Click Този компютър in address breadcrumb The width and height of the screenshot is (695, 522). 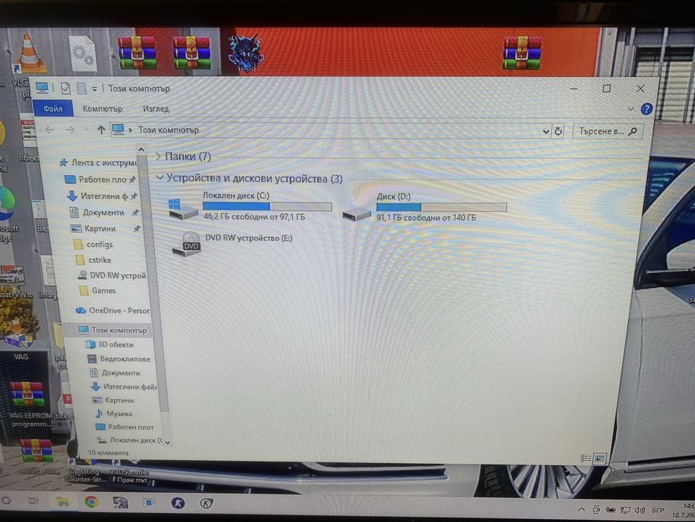168,130
